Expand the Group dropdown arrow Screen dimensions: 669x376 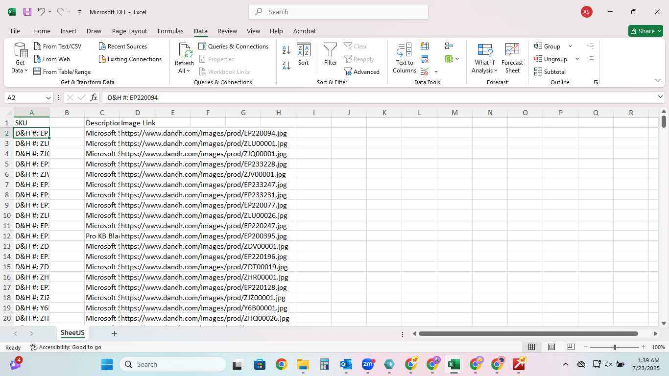point(570,46)
